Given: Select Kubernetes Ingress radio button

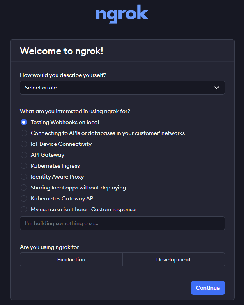Looking at the screenshot, I should point(24,166).
